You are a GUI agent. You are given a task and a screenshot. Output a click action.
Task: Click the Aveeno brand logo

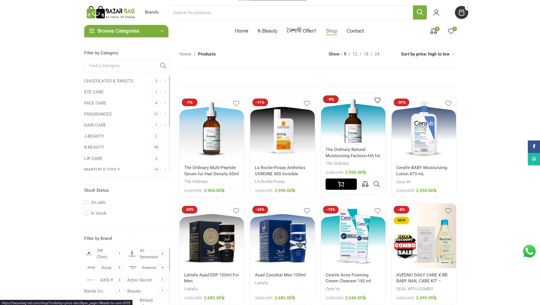pos(133,267)
